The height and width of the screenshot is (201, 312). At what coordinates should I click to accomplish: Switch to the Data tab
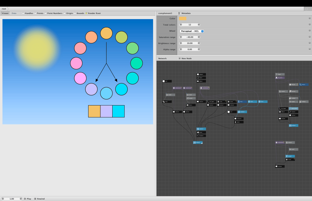tap(14, 13)
